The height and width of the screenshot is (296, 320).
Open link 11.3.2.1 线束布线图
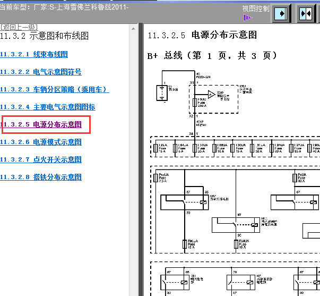coord(34,54)
